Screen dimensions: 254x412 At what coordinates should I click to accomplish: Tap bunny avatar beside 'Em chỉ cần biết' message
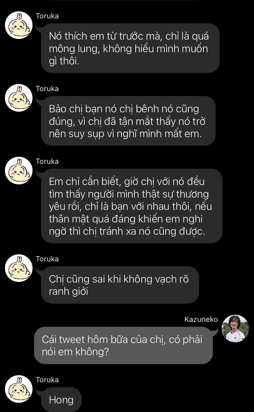click(19, 171)
